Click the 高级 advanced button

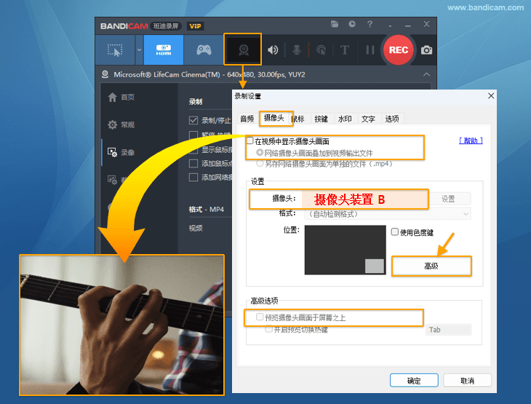point(431,266)
